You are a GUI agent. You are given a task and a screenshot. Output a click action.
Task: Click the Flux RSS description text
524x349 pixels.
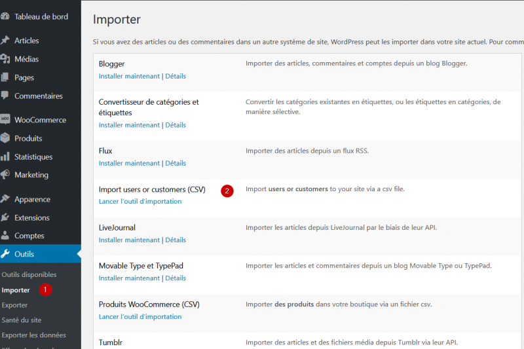(x=307, y=151)
